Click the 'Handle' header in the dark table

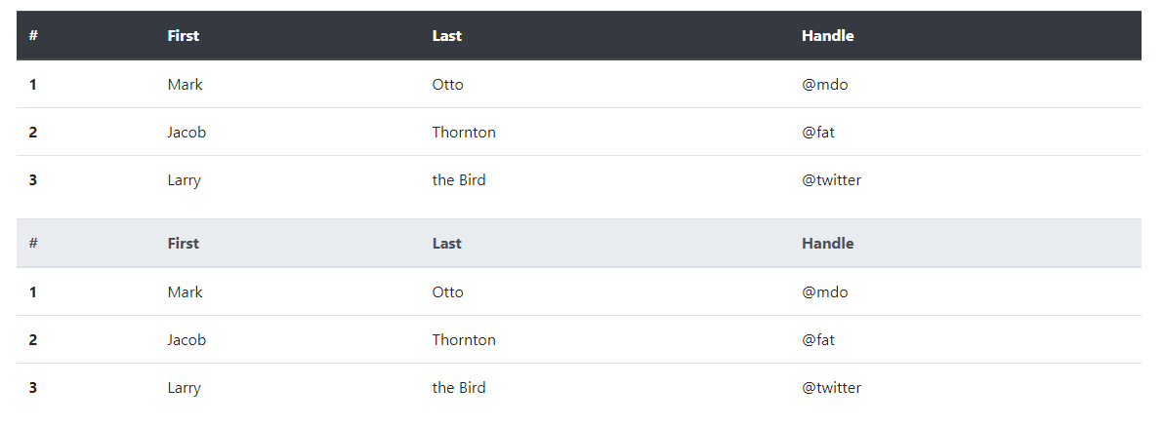(827, 36)
